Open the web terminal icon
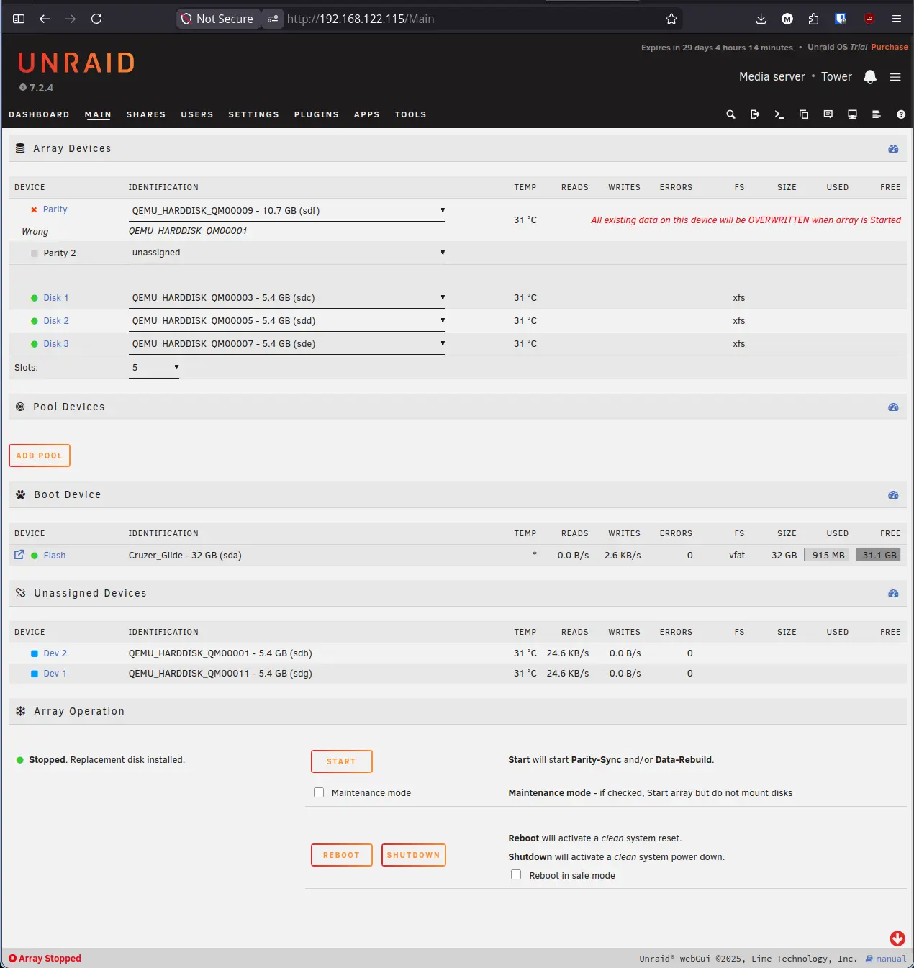Screen dimensions: 914x968 pos(779,114)
